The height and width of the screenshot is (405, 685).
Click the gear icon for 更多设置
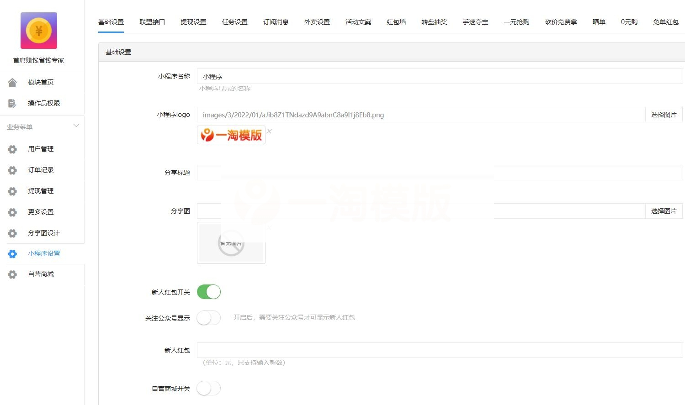click(12, 212)
